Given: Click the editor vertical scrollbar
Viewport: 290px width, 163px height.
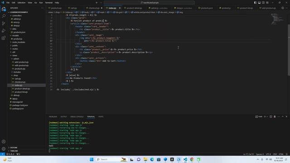Looking at the screenshot, I should [289, 50].
